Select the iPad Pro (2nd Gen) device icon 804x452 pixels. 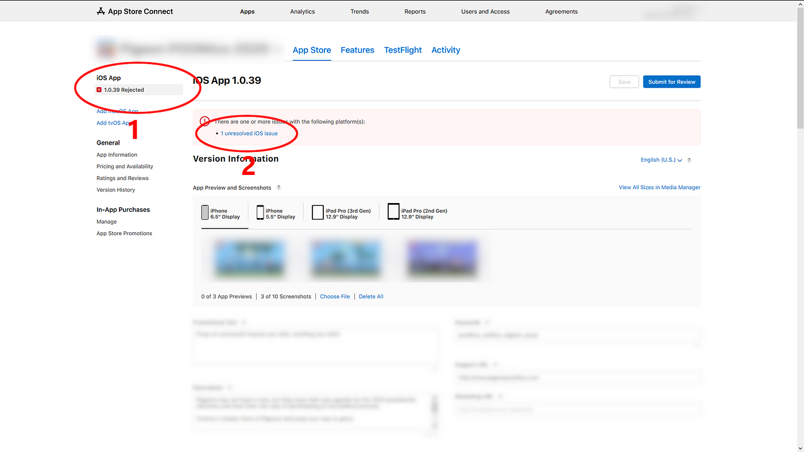point(393,212)
